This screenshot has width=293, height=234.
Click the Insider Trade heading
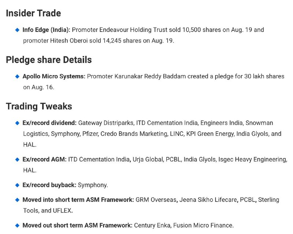[x=33, y=13]
